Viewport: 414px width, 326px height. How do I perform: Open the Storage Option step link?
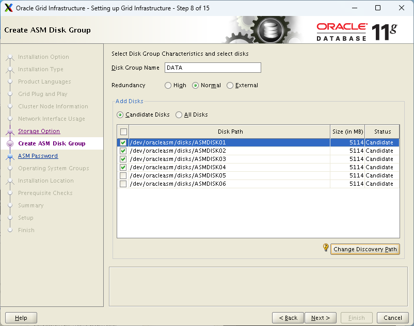[39, 131]
